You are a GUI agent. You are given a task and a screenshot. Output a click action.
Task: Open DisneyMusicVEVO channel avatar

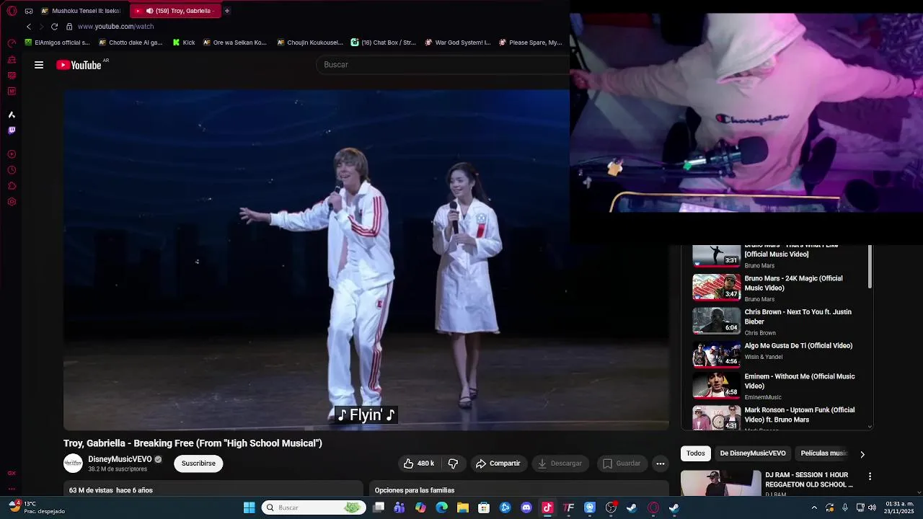pyautogui.click(x=73, y=463)
